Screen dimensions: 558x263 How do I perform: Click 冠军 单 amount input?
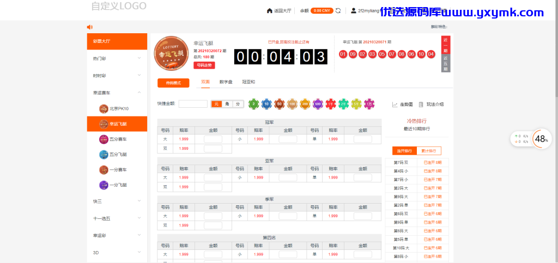click(362, 139)
